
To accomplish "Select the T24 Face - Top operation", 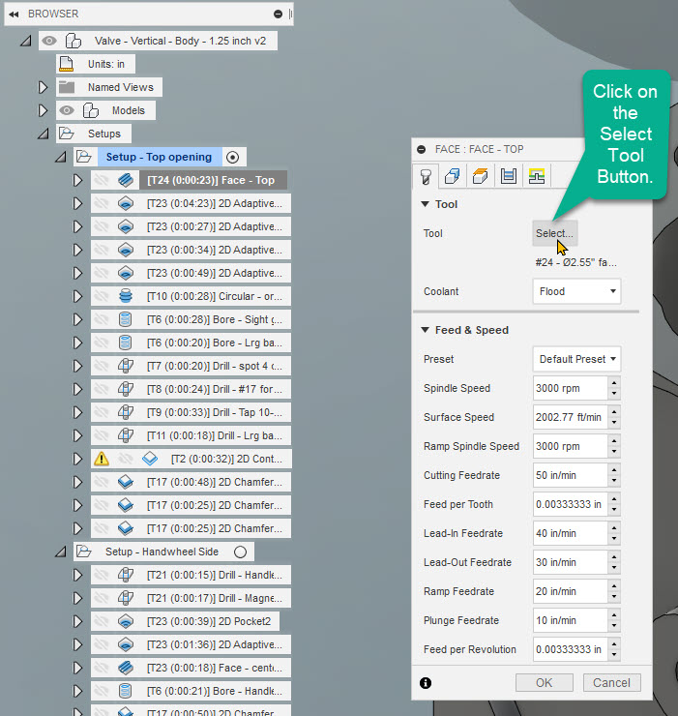I will tap(211, 180).
